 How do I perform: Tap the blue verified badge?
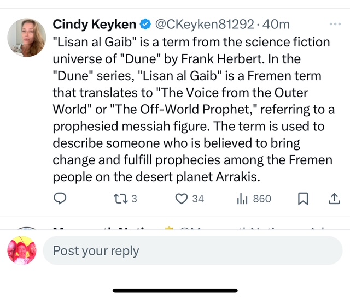145,24
